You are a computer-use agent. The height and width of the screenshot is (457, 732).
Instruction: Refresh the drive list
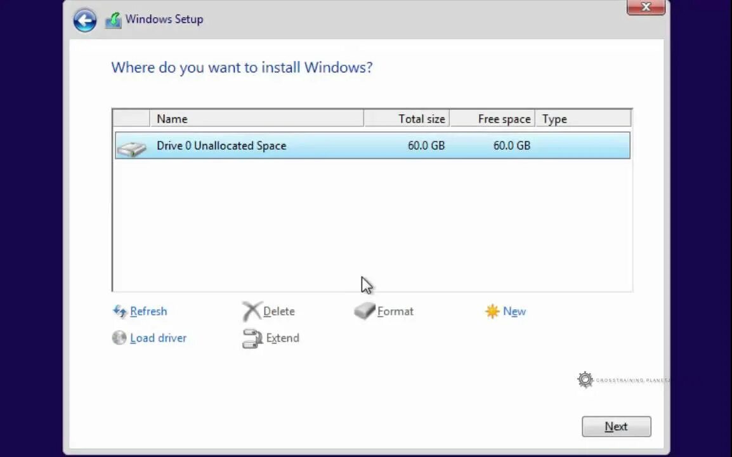[148, 311]
